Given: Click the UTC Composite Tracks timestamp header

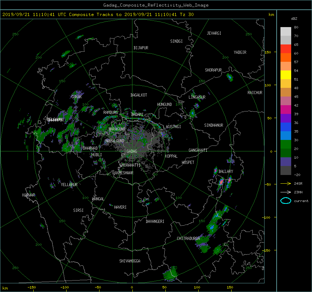Looking at the screenshot, I should (98, 15).
